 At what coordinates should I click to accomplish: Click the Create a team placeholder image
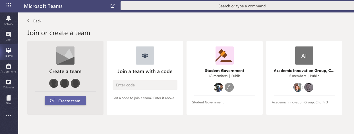point(65,56)
